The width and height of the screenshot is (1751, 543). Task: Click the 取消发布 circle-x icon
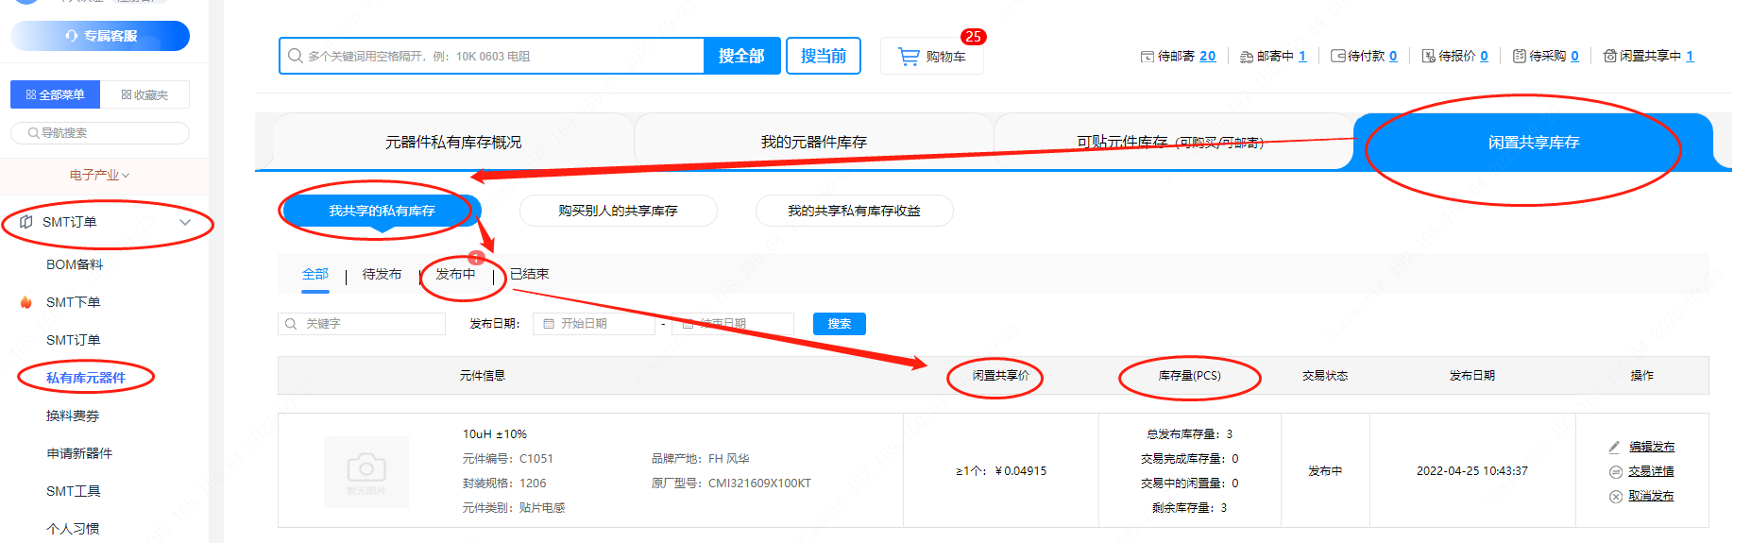1615,496
